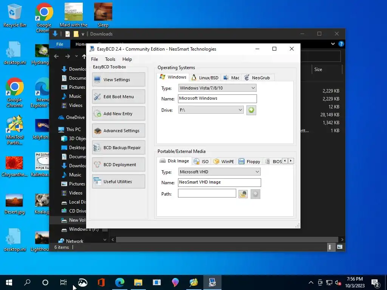Switch to the Mac tab
This screenshot has width=387, height=290.
[x=231, y=78]
